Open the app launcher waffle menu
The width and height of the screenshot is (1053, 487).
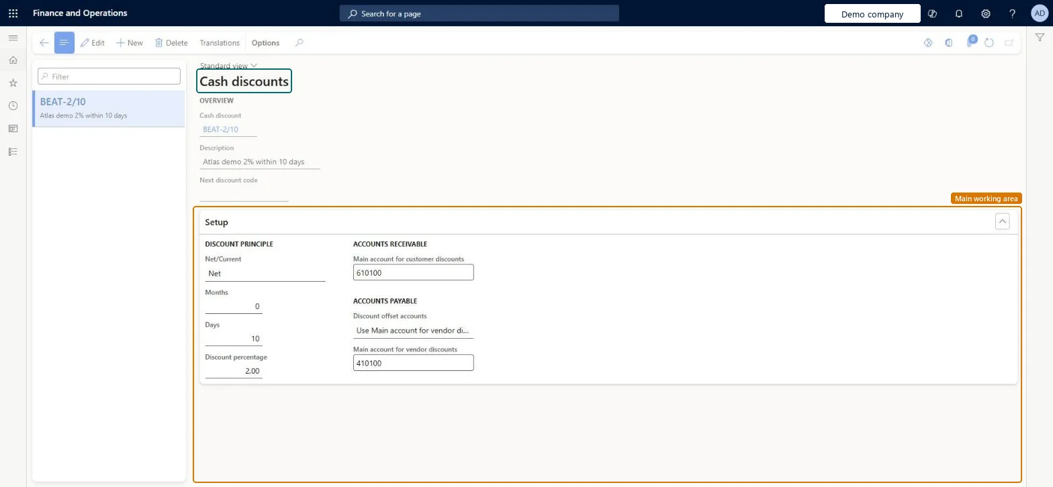pyautogui.click(x=13, y=13)
